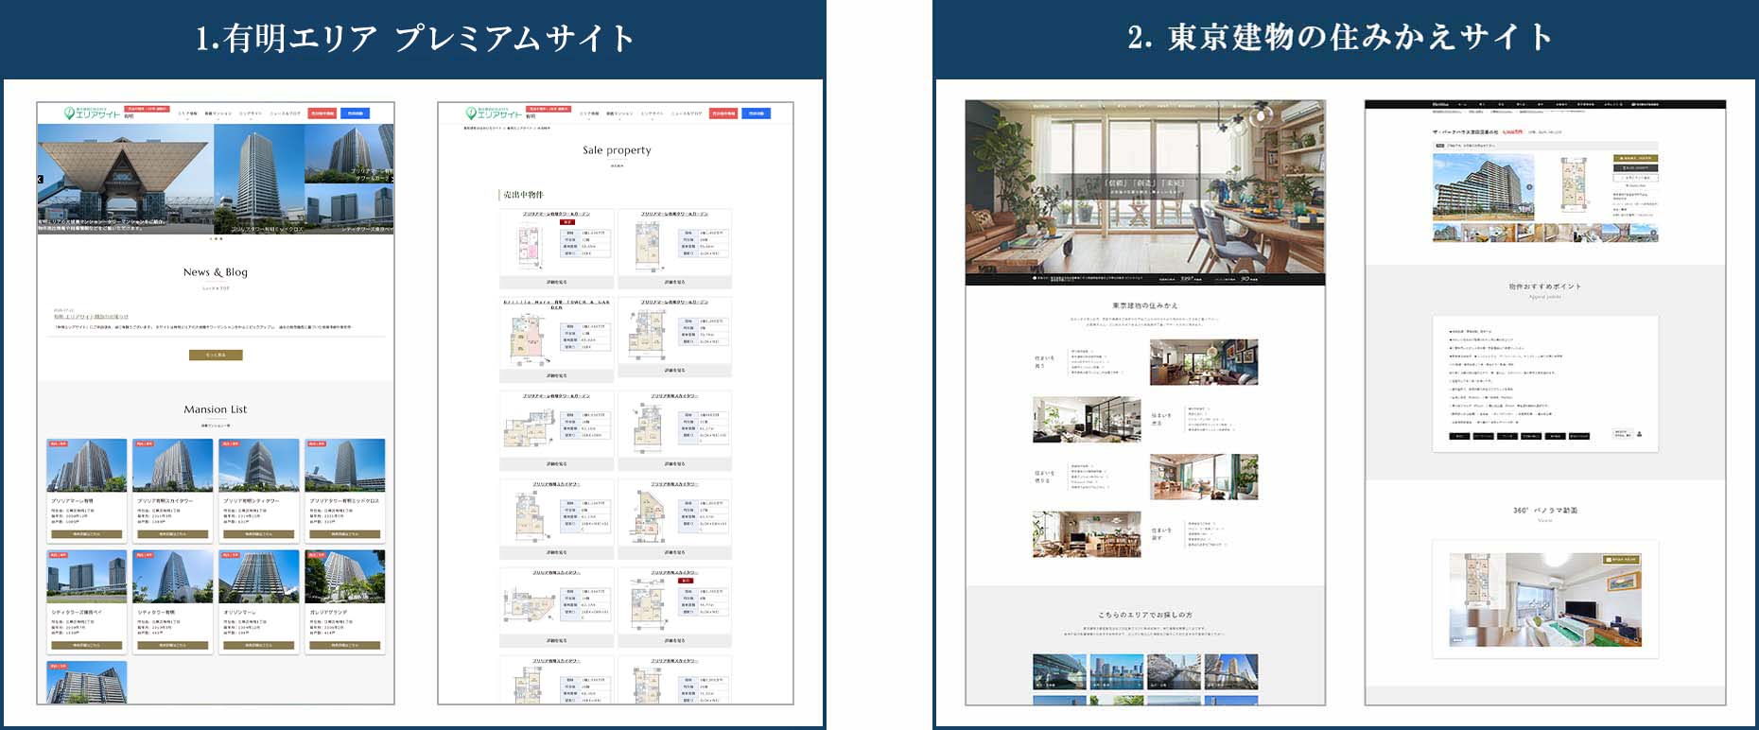This screenshot has height=730, width=1759.
Task: Click the blue header button on the Ariake homepage
Action: (356, 113)
